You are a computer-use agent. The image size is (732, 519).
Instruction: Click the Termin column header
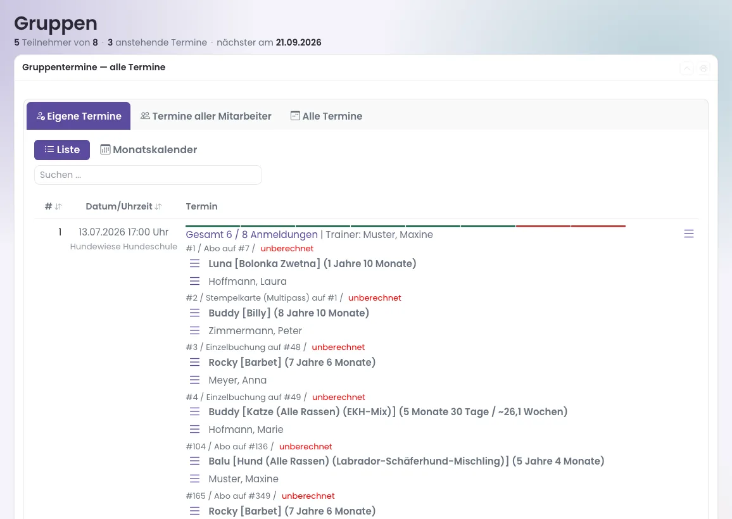point(201,206)
